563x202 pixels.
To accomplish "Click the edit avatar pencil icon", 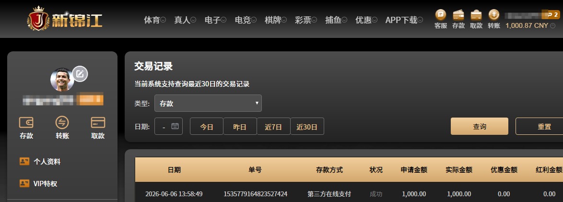I will [x=80, y=74].
